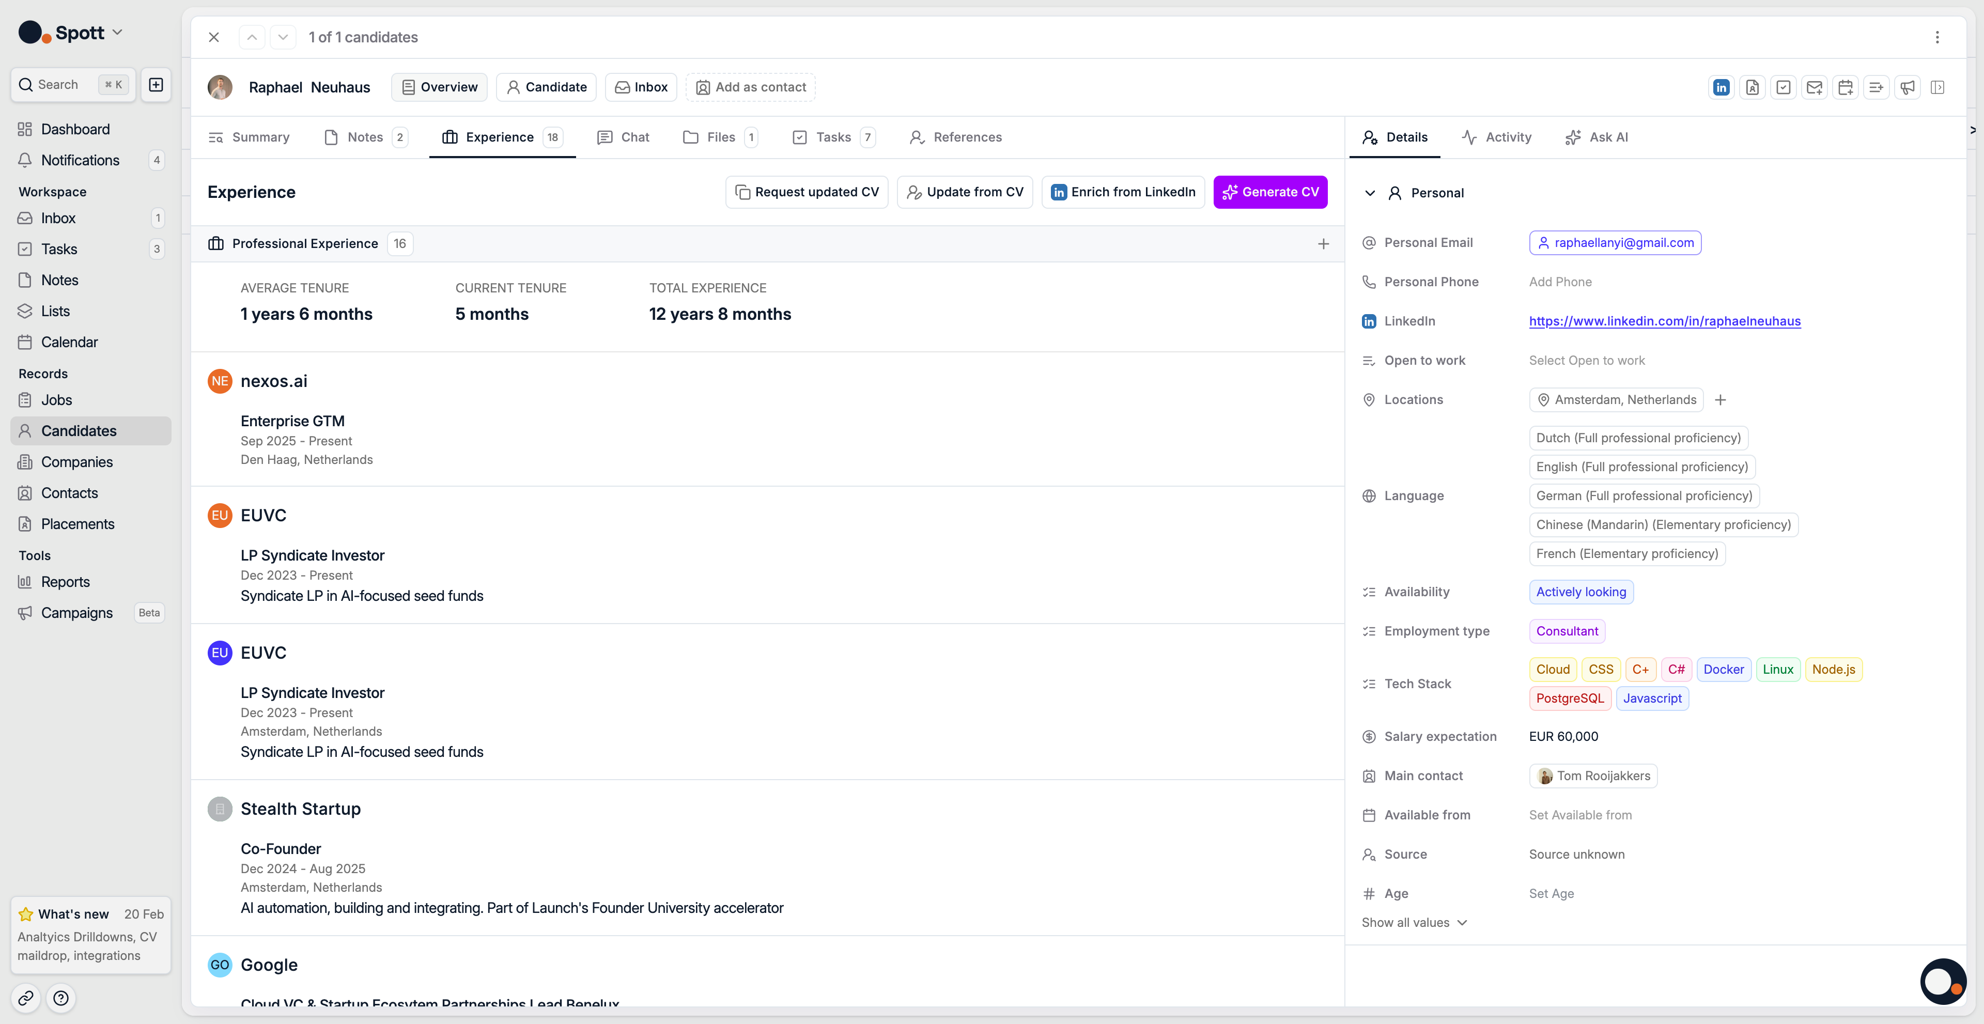Click the quick-create plus icon beside Search
The height and width of the screenshot is (1024, 1984).
(156, 85)
